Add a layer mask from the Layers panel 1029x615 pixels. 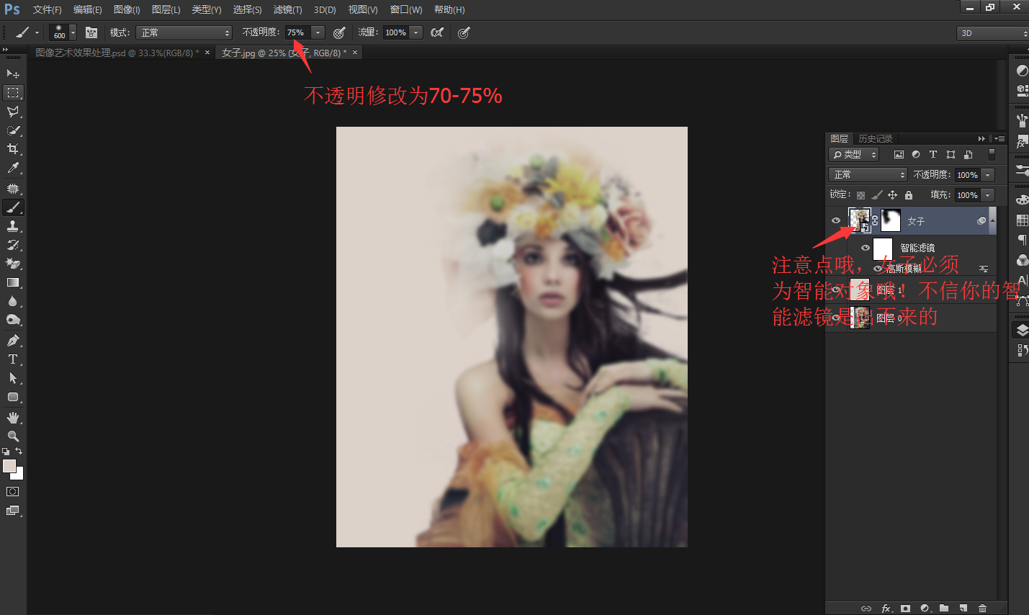pos(905,607)
